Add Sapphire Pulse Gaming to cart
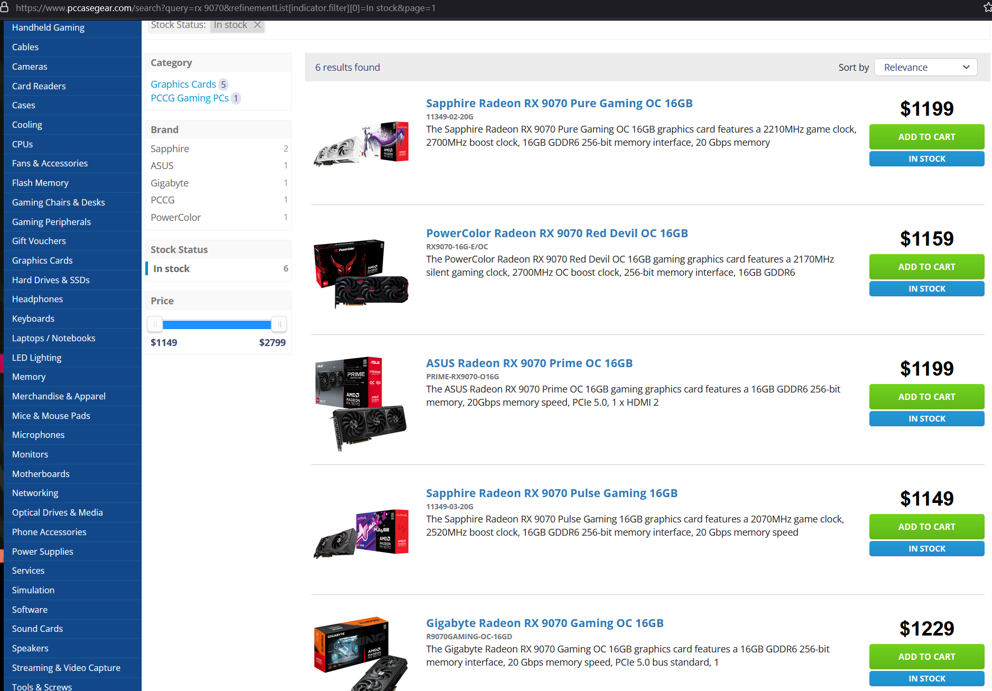Screen dimensions: 992x691 (x=926, y=527)
